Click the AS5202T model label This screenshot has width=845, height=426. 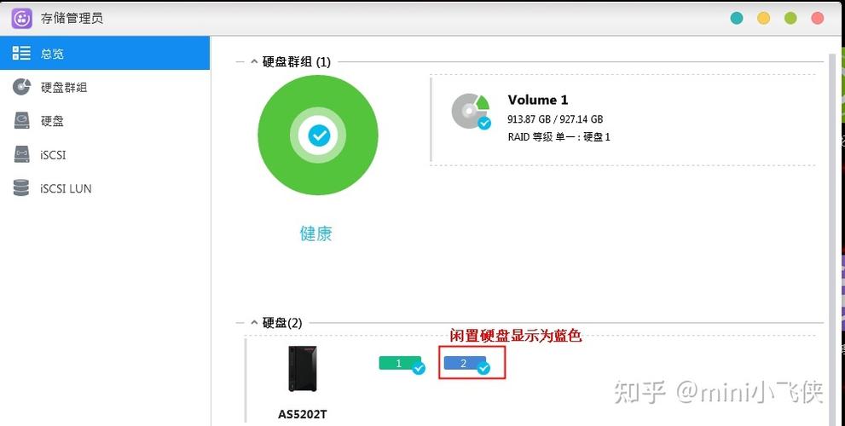[303, 415]
